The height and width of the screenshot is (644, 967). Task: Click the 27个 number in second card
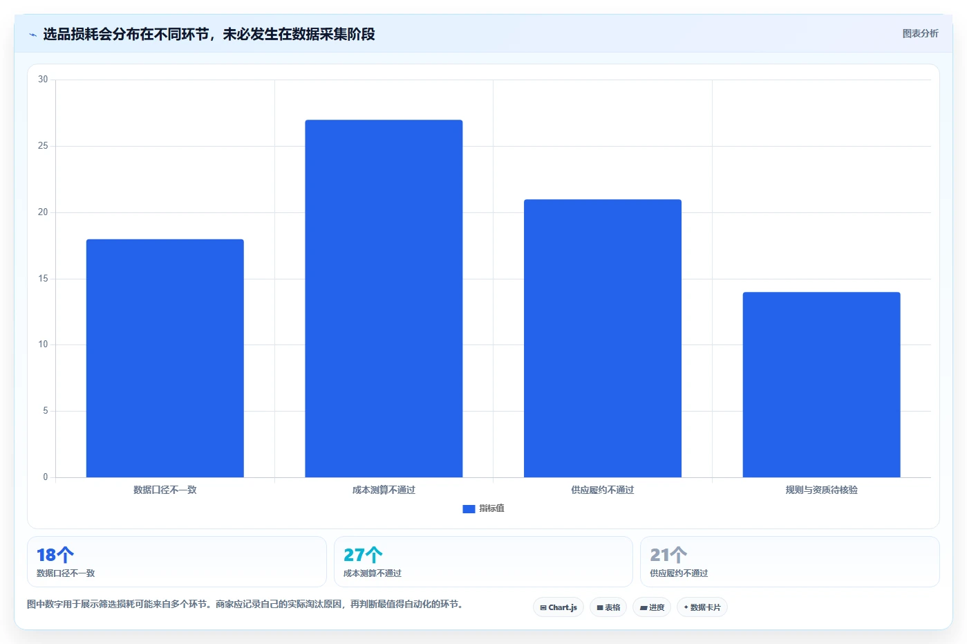coord(363,555)
